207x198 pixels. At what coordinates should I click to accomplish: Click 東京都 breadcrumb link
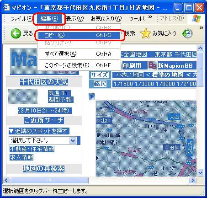[164, 54]
